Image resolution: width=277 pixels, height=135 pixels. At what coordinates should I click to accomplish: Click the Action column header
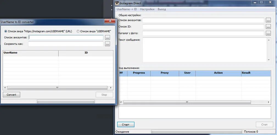[x=218, y=74]
